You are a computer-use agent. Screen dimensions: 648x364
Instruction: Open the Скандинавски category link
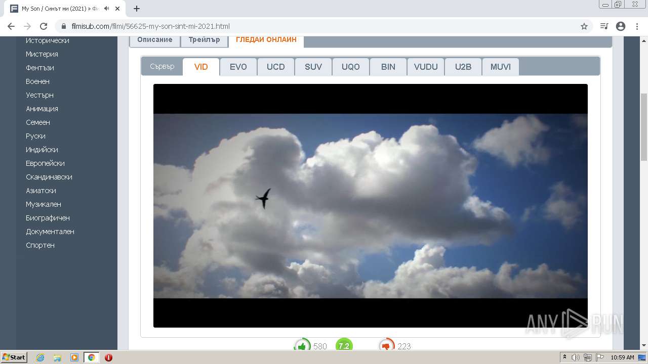point(49,177)
